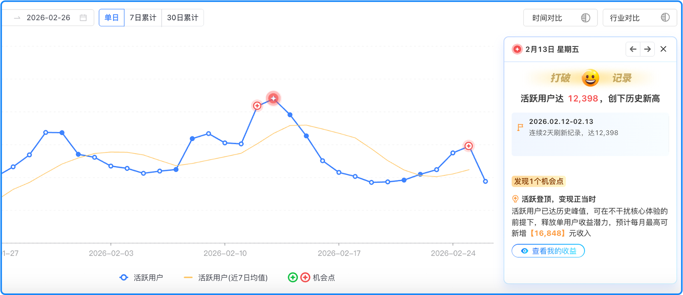Toggle 活跃用户 series in legend
This screenshot has width=683, height=295.
click(x=141, y=277)
